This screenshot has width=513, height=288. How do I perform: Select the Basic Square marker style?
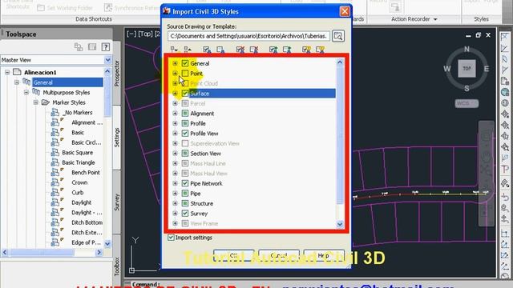pos(77,153)
